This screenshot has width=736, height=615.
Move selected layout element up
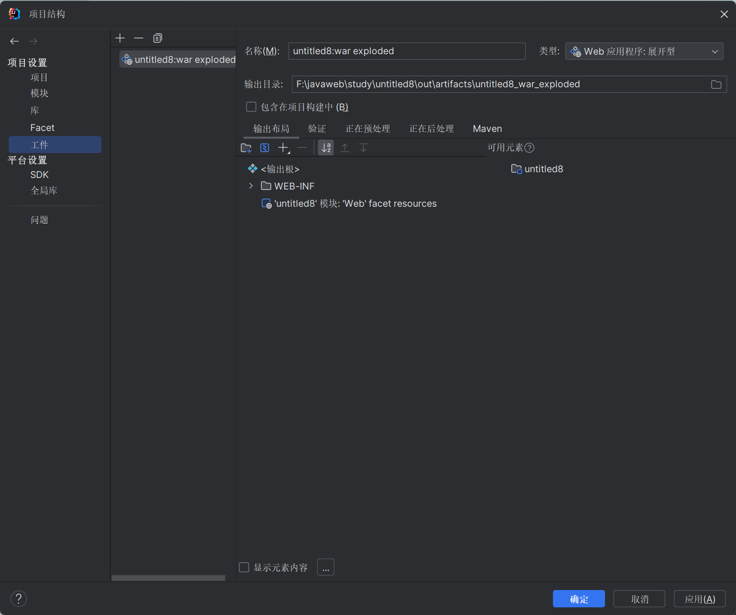click(345, 148)
